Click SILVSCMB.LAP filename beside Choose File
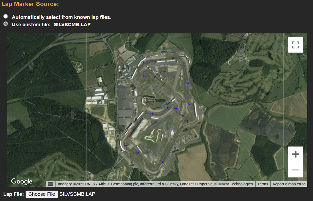This screenshot has height=201, width=313. [x=77, y=194]
